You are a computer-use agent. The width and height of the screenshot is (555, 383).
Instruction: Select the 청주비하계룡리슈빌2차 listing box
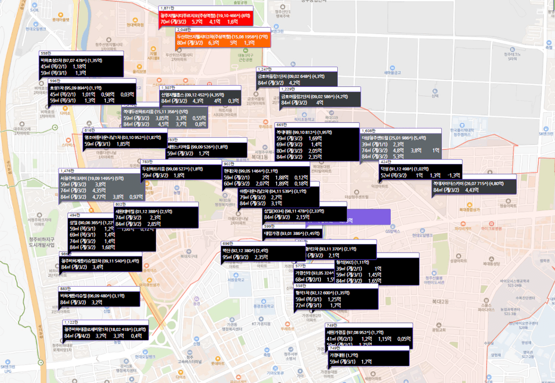(100, 262)
